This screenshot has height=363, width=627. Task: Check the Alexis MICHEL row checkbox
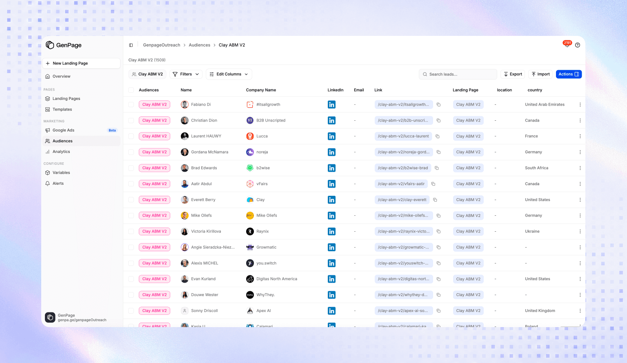131,263
